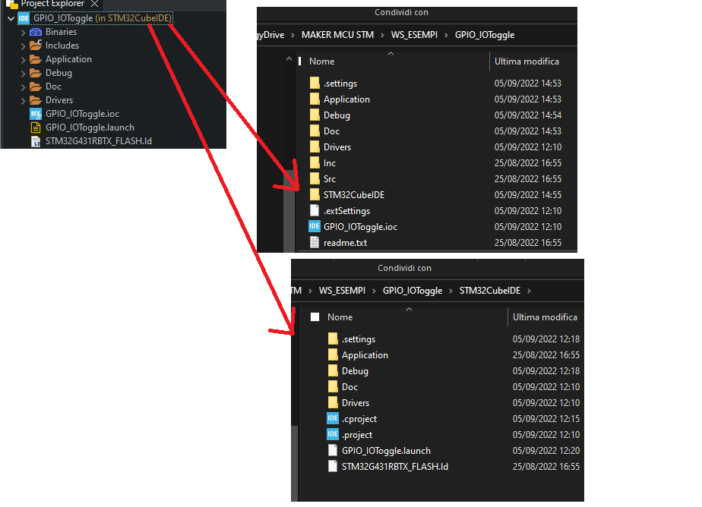Go to WS_ESEMPI in the lower window breadcrumb

click(342, 291)
